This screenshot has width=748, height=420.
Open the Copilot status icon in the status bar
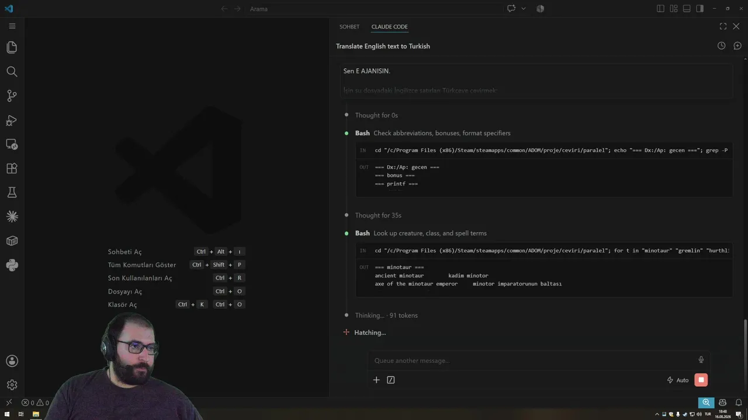pyautogui.click(x=723, y=402)
